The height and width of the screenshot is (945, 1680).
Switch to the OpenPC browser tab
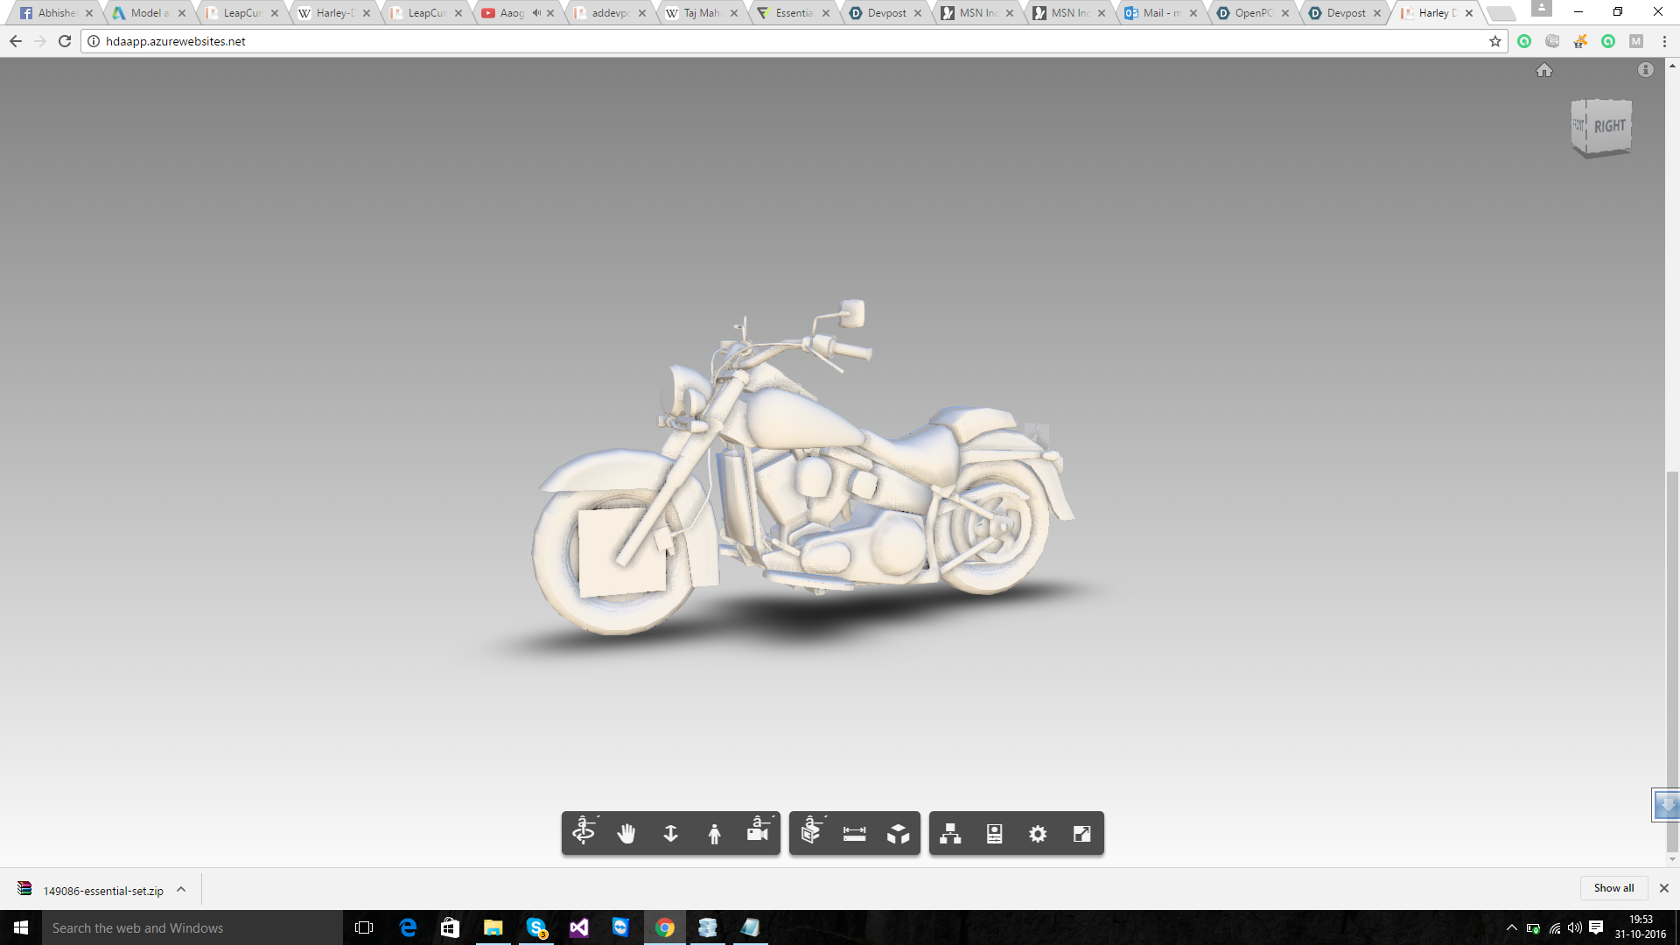(x=1253, y=13)
